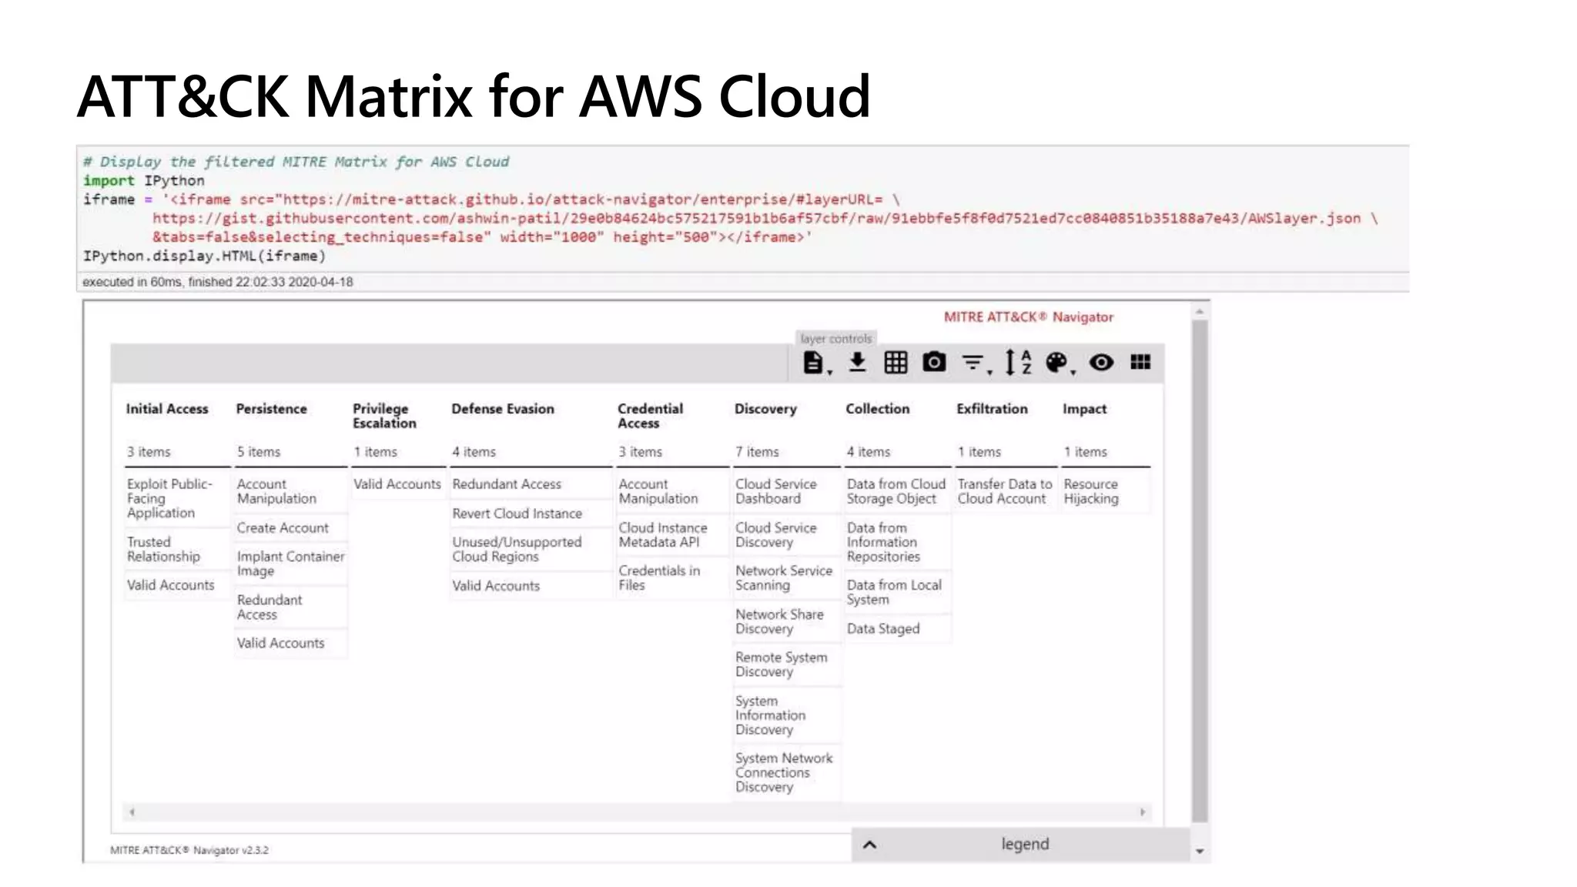Click iframe vertical scrollbar up arrow

1200,312
